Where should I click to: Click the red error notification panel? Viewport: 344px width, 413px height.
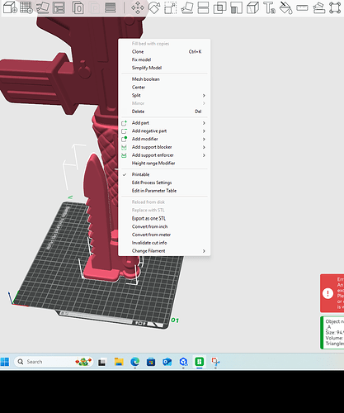tap(332, 293)
